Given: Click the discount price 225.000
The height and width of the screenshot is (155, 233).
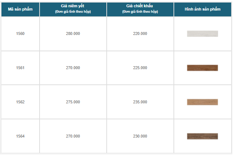Looking at the screenshot, I should click(140, 68).
